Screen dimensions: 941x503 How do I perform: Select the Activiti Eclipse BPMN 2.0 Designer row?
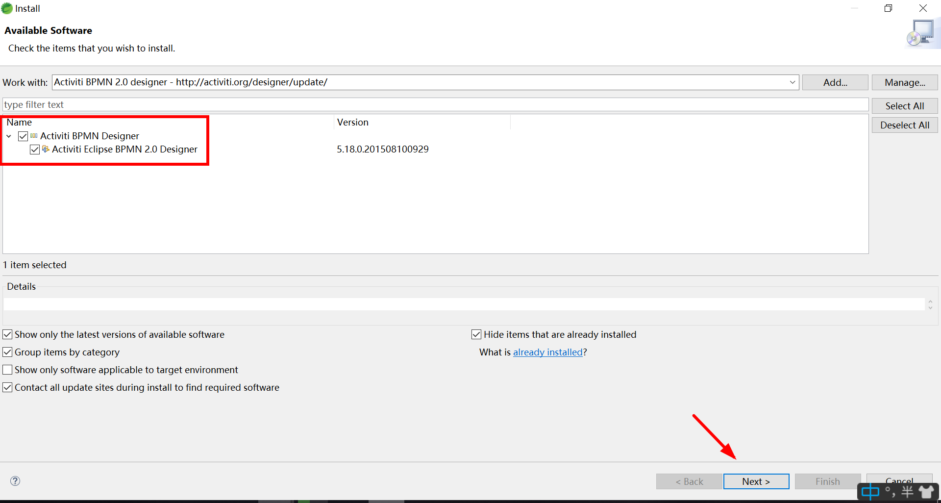124,149
